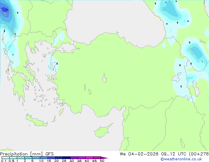The image size is (209, 162).
Task: Click the '25' legend scale label
Action: point(64,161)
